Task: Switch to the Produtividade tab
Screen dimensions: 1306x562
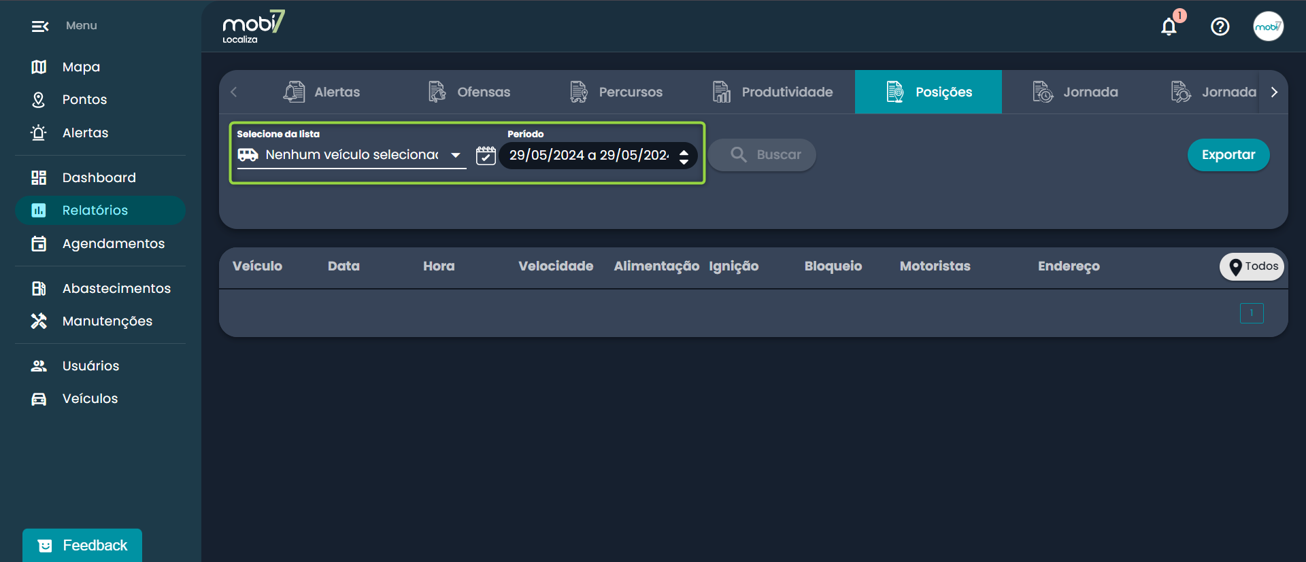Action: (772, 92)
